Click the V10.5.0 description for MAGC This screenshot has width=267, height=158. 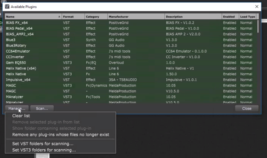[172, 91]
